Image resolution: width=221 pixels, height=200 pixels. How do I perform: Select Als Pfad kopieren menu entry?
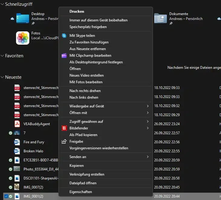(83, 135)
